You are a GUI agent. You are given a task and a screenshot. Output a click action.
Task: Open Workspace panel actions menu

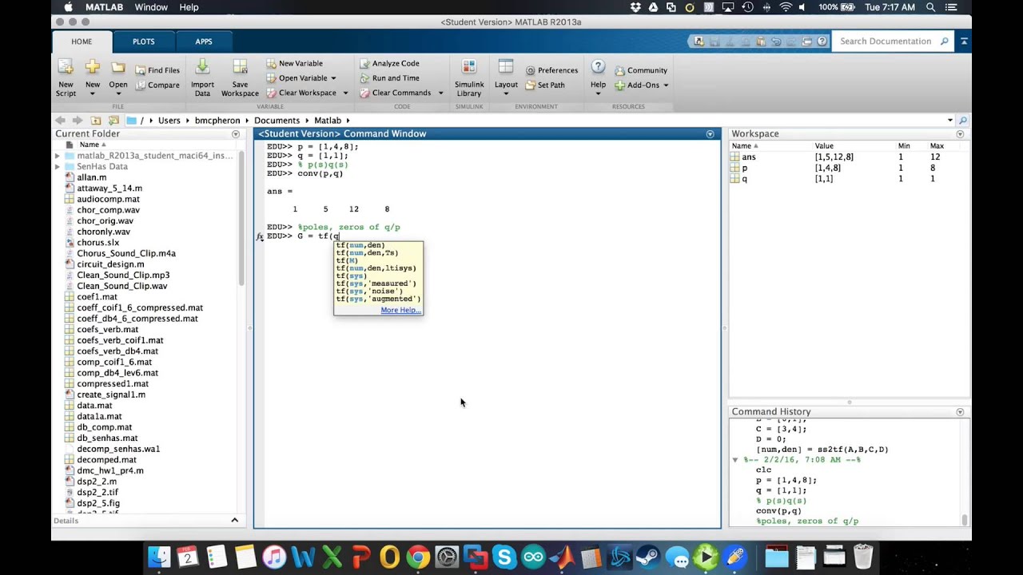(x=960, y=134)
